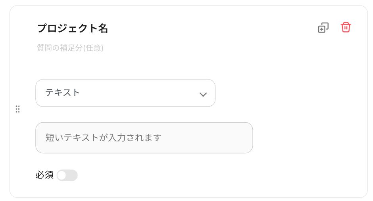The width and height of the screenshot is (373, 201).
Task: Expand the answer type list via down arrow
Action: pyautogui.click(x=203, y=94)
